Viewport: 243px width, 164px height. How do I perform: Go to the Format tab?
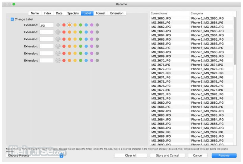point(101,13)
